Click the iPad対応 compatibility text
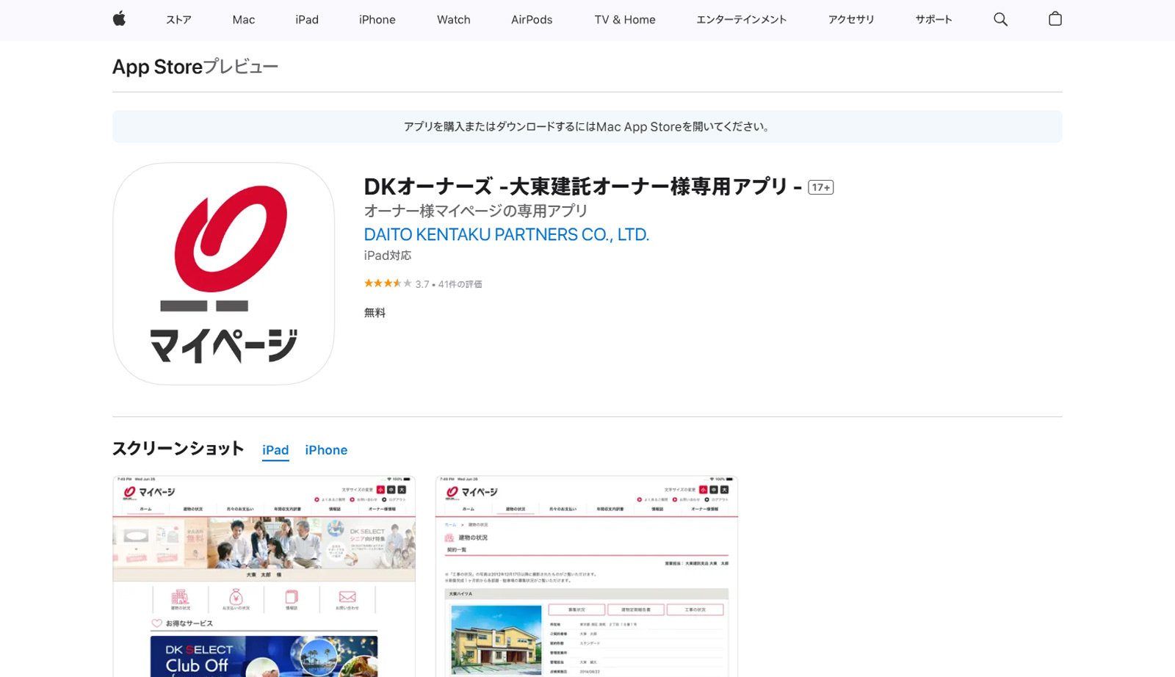Viewport: 1175px width, 677px height. (x=388, y=256)
